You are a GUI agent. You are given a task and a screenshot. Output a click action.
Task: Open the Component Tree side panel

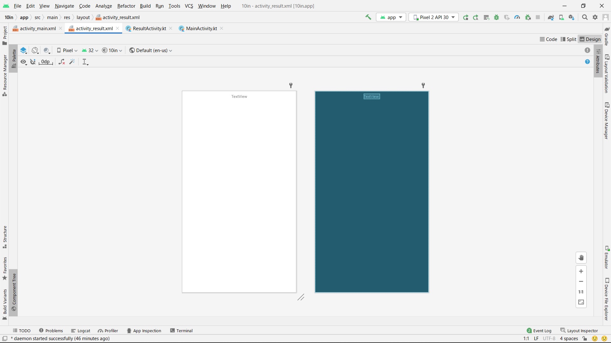pyautogui.click(x=14, y=292)
